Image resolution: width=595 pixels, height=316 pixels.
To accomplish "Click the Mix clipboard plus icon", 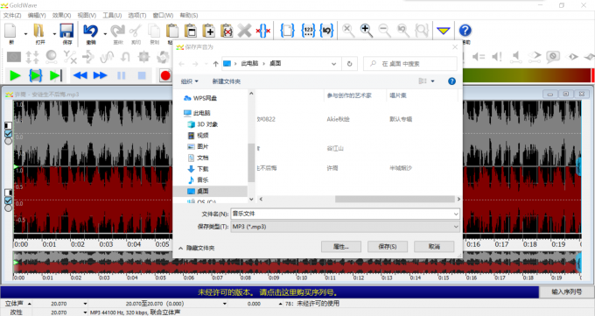I will click(209, 31).
